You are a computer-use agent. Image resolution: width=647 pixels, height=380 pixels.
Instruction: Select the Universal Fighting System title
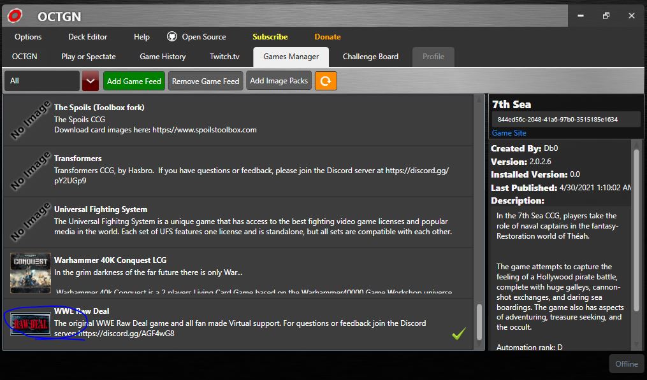101,209
